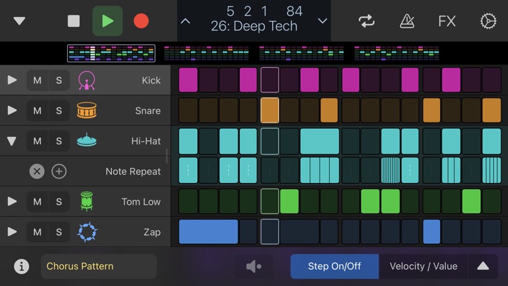Screen dimensions: 508x286
Task: Click the Note Repeat row label
Action: [x=133, y=171]
